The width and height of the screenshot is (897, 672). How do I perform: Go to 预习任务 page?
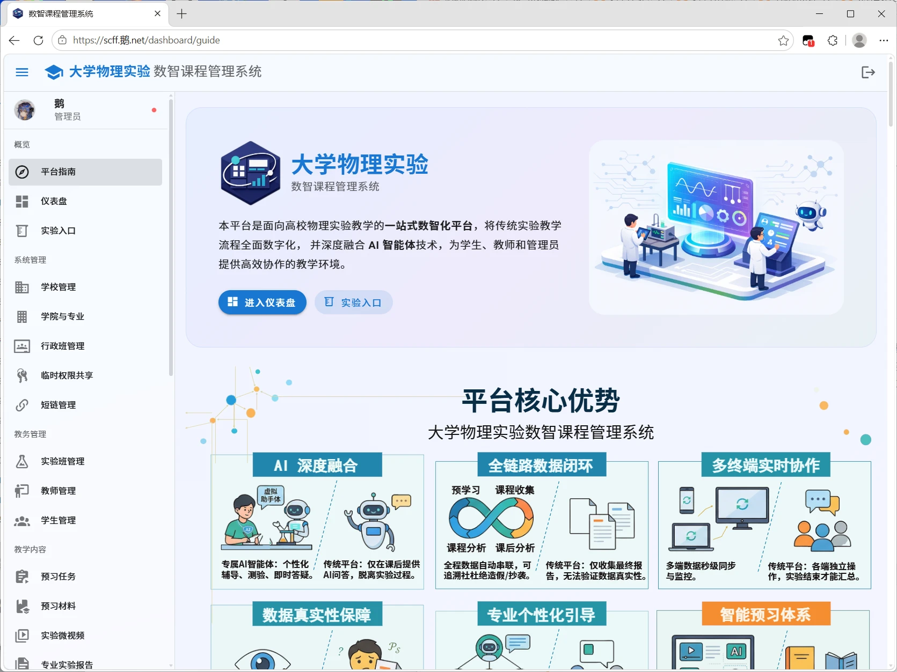click(x=85, y=577)
